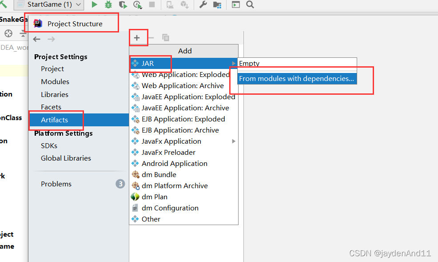Choose JavaFx Preloader
The width and height of the screenshot is (438, 262).
pos(183,153)
